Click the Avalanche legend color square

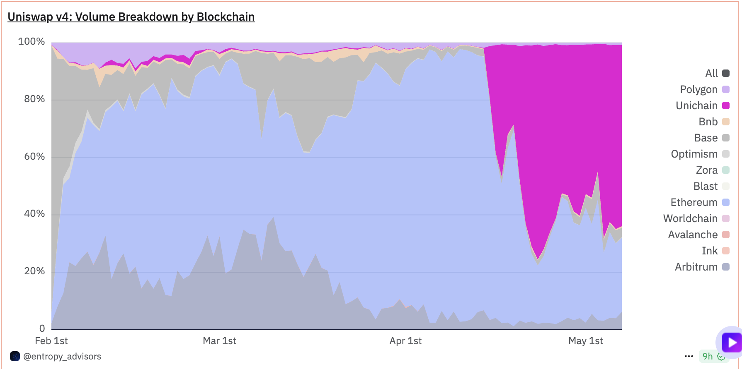coord(726,235)
